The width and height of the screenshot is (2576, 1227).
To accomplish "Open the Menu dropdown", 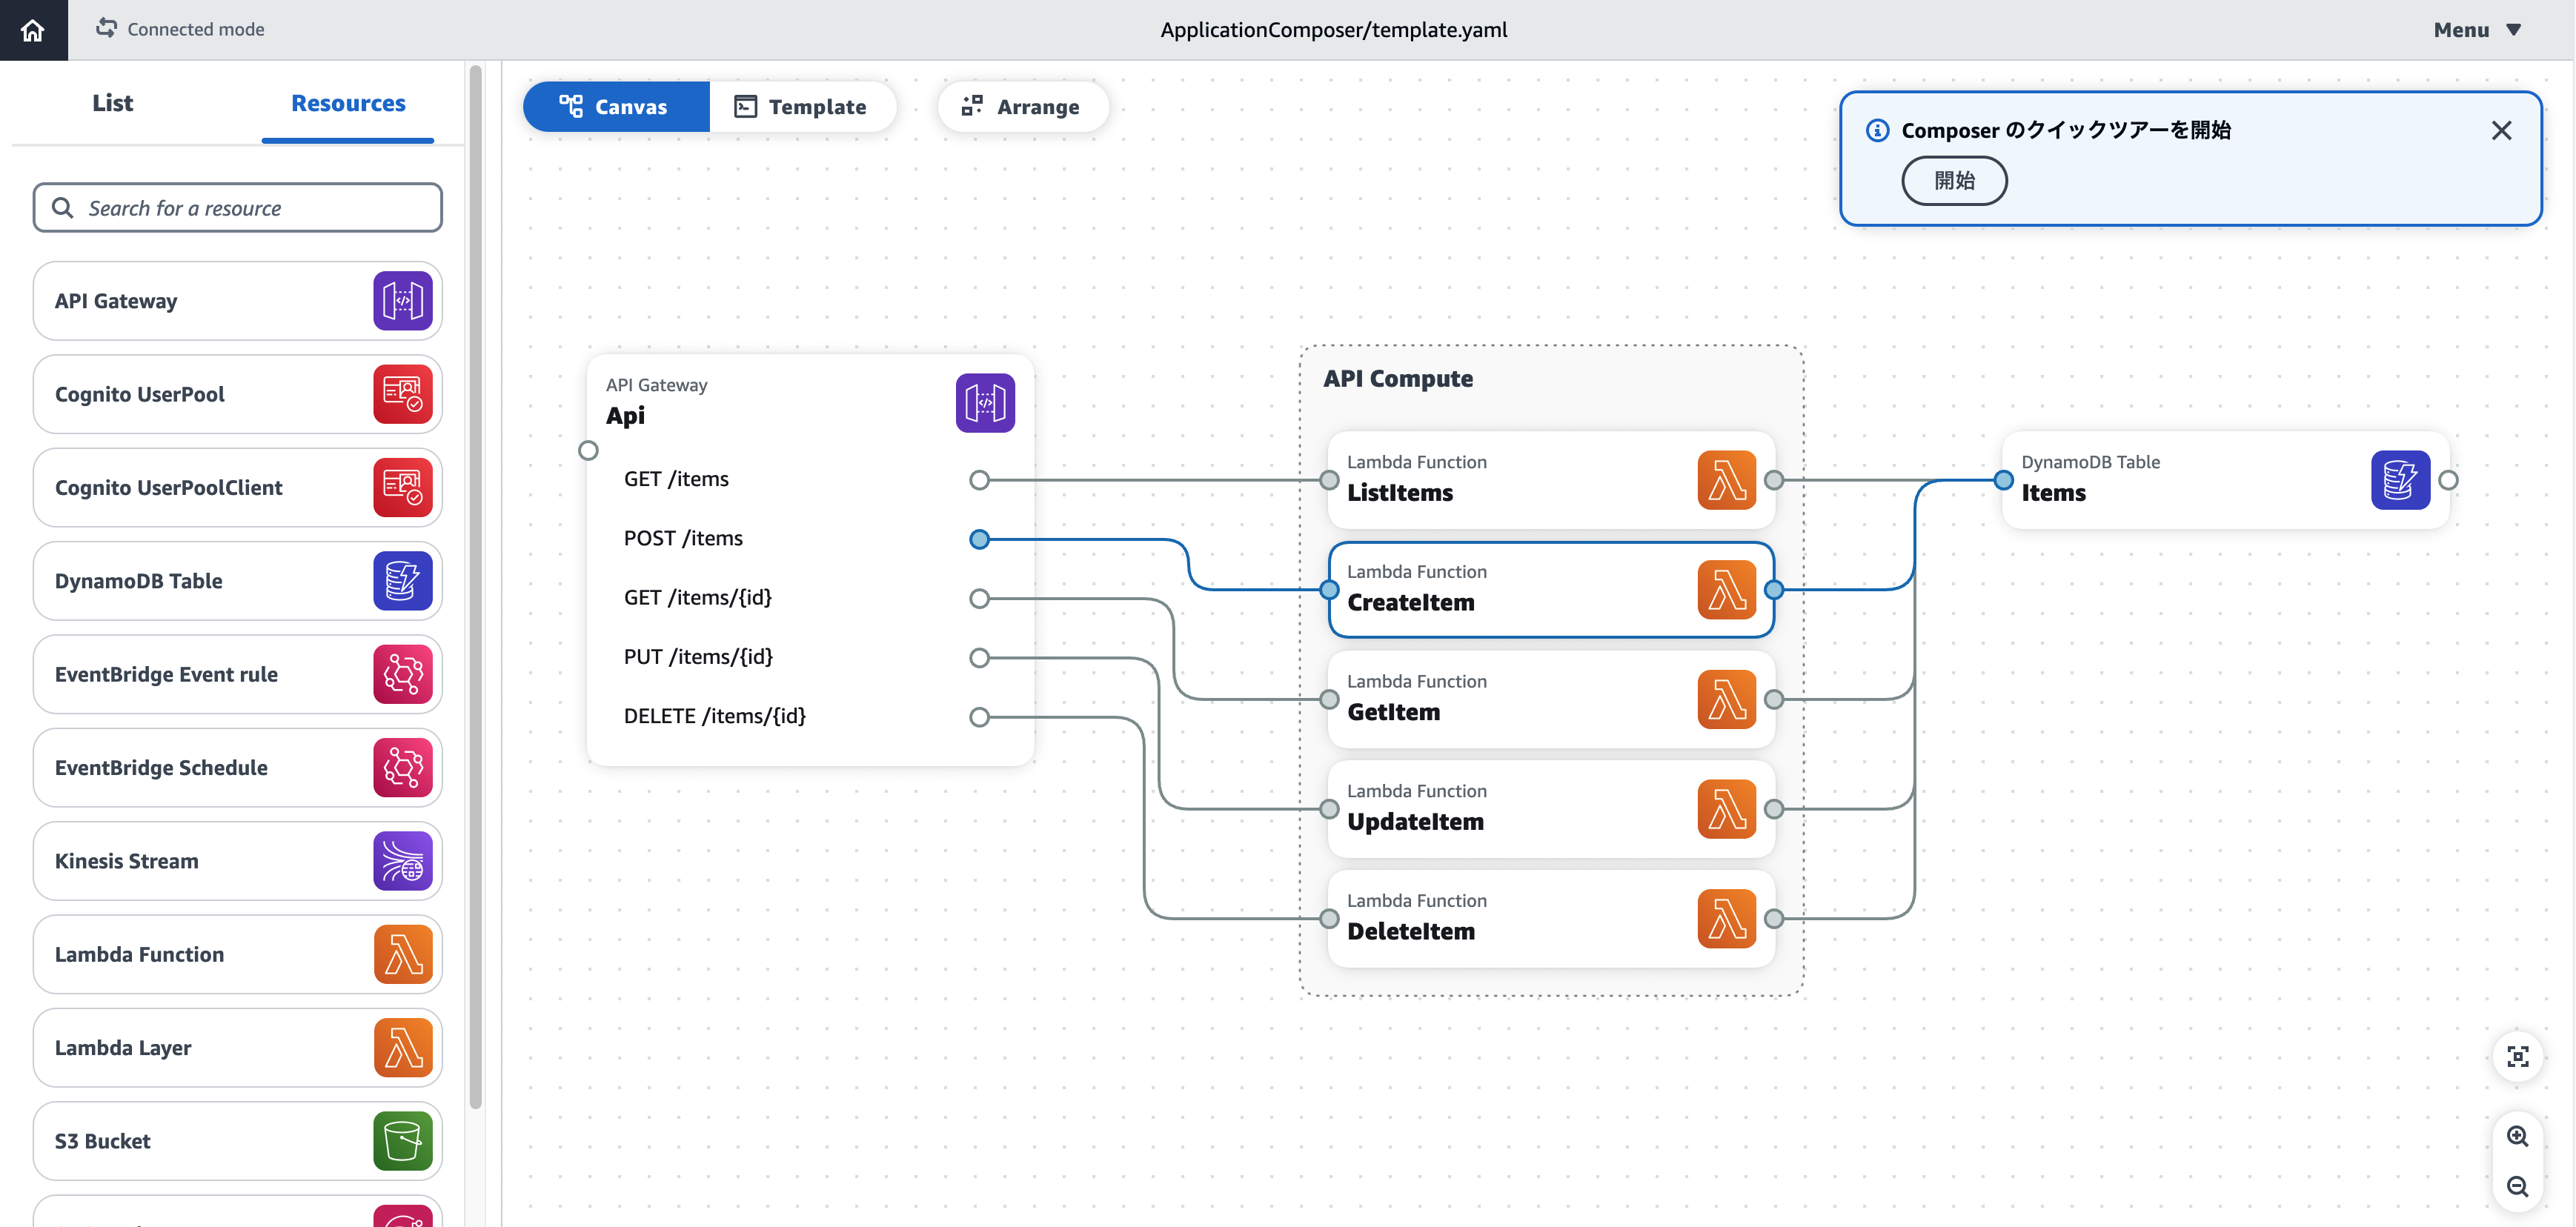I will [x=2477, y=30].
